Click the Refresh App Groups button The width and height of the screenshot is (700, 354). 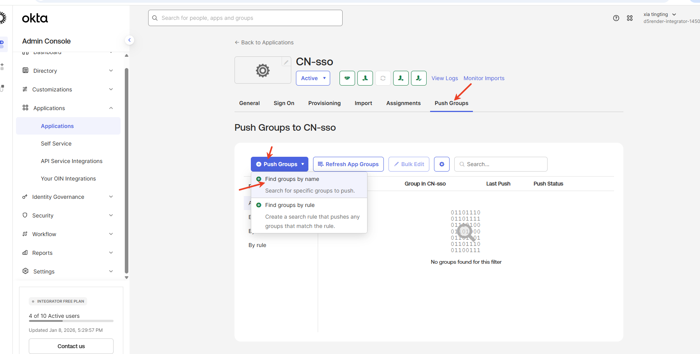point(348,164)
